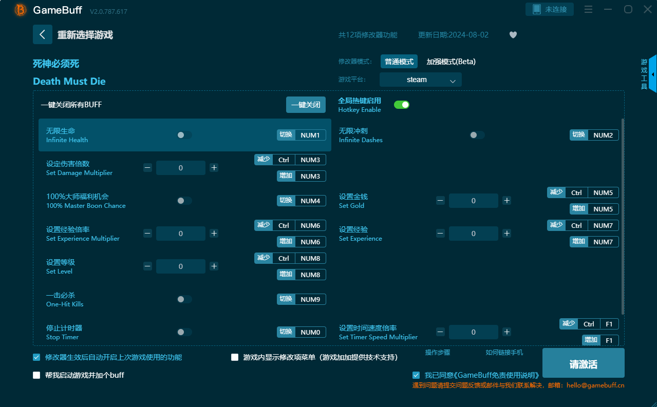Click Death Must Die game title
The height and width of the screenshot is (407, 657).
tap(69, 81)
